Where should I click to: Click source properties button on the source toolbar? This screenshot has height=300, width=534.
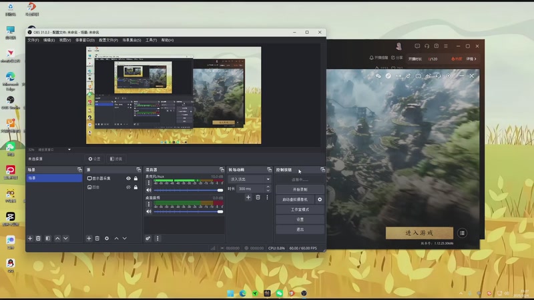[94, 159]
